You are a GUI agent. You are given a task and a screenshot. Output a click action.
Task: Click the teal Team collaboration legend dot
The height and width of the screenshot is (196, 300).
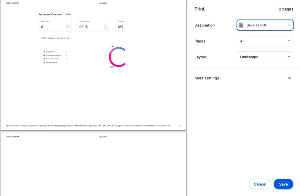44,59
